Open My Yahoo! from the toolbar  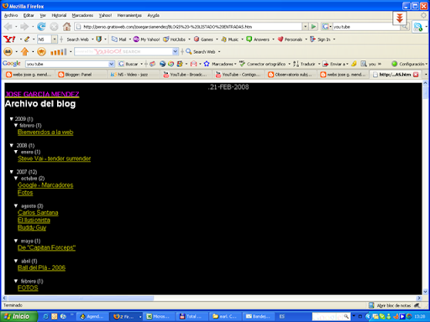(x=146, y=39)
